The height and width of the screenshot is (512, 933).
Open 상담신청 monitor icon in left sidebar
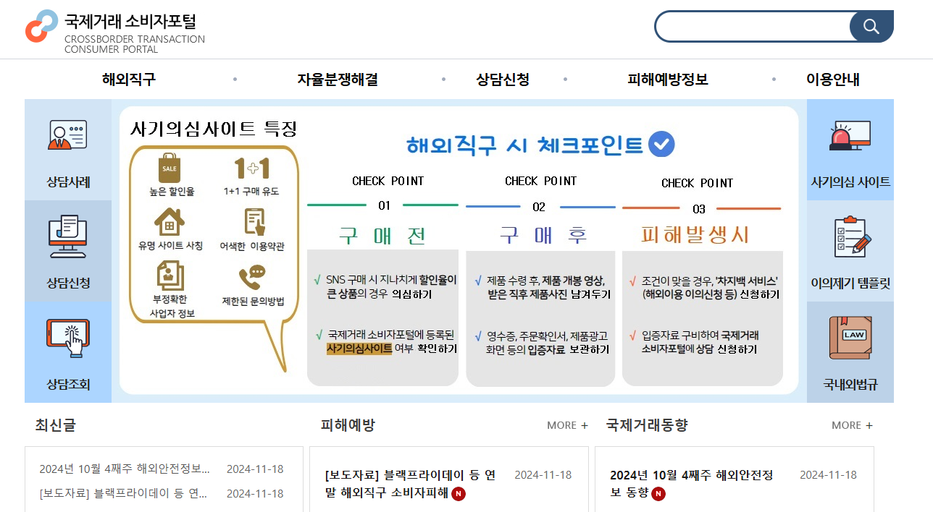point(68,236)
